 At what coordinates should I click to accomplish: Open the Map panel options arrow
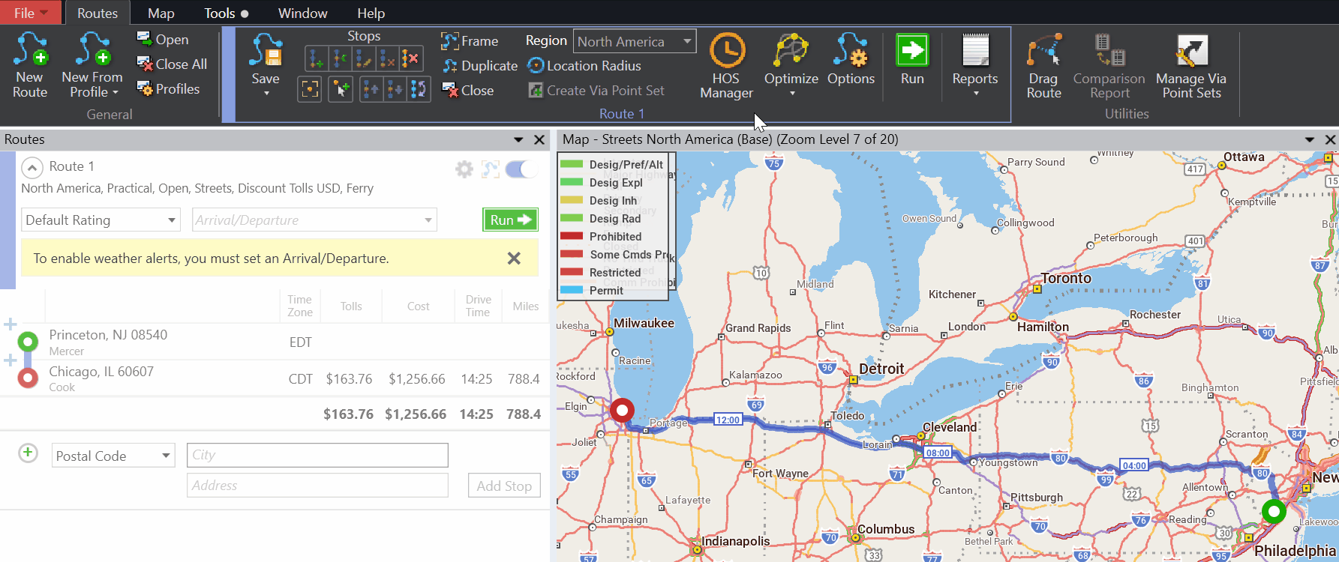1310,139
